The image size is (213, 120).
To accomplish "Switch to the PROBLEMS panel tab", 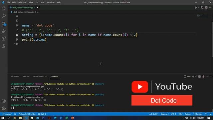I will 15,77.
